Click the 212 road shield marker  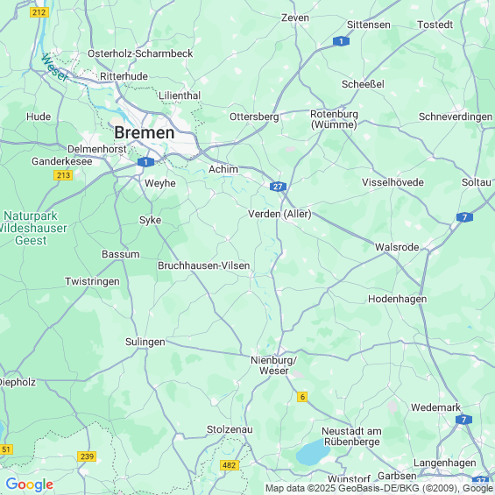coord(39,12)
